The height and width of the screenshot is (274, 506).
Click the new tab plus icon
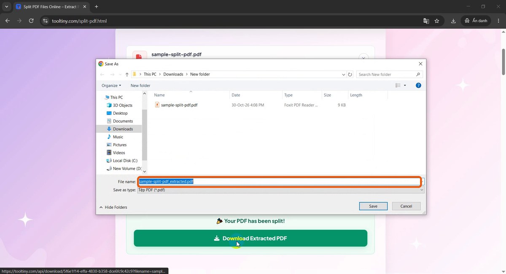(96, 7)
